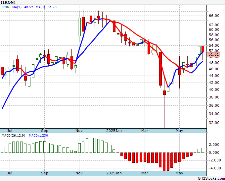
Task: Click the long red April crash candlestick
Action: [x=160, y=69]
